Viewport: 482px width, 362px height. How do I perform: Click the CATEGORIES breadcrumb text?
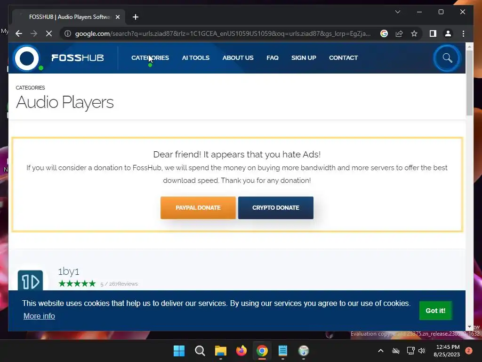30,88
